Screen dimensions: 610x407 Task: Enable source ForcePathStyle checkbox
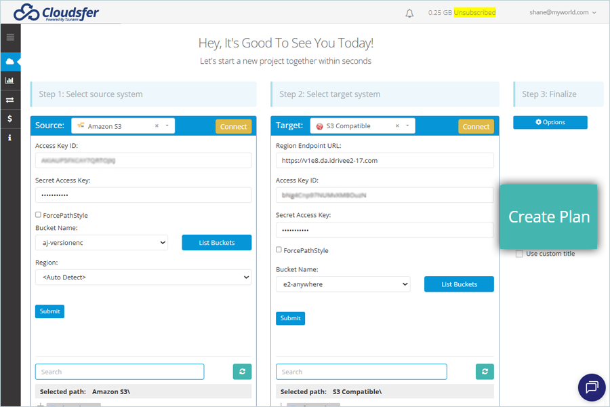(x=38, y=214)
